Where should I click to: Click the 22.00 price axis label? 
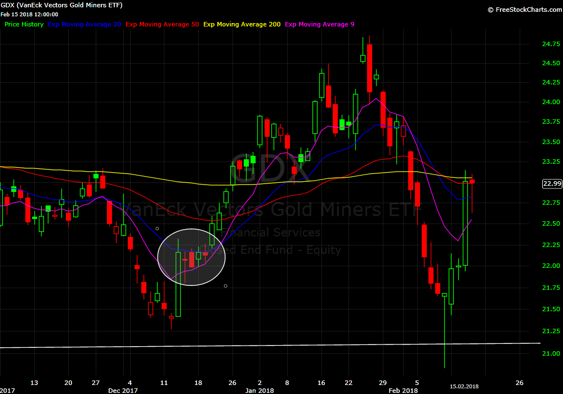coord(551,266)
